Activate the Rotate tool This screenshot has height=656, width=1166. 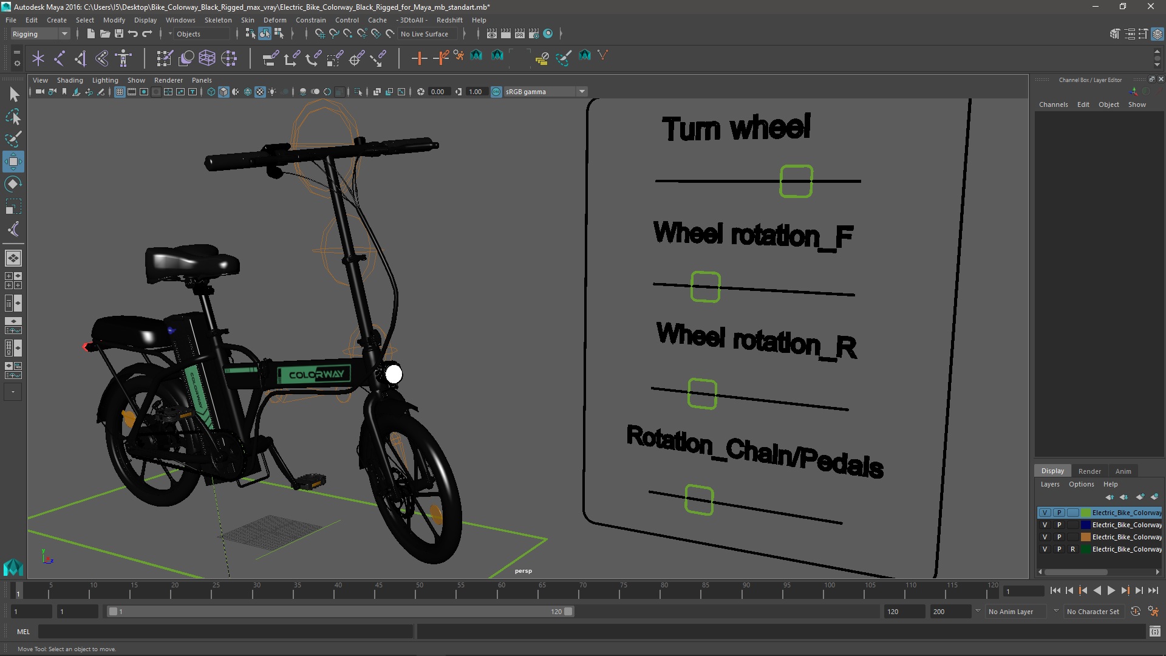[x=13, y=184]
